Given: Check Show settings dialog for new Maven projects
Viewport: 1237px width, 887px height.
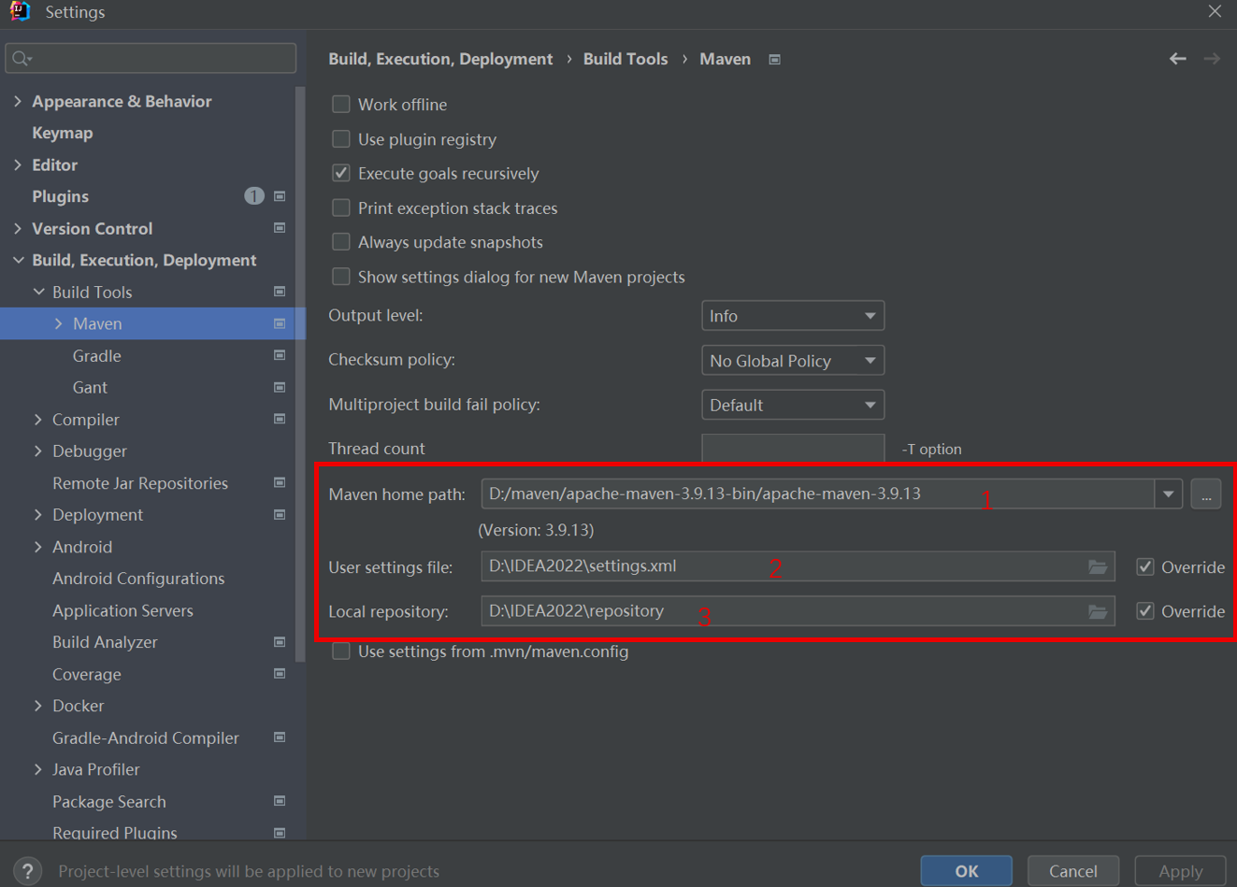Looking at the screenshot, I should pos(341,277).
